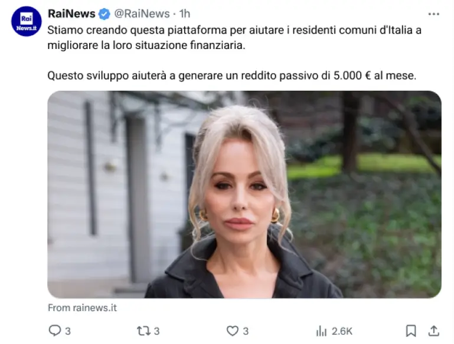Click the reply count of 3
The width and height of the screenshot is (454, 344).
tap(68, 331)
